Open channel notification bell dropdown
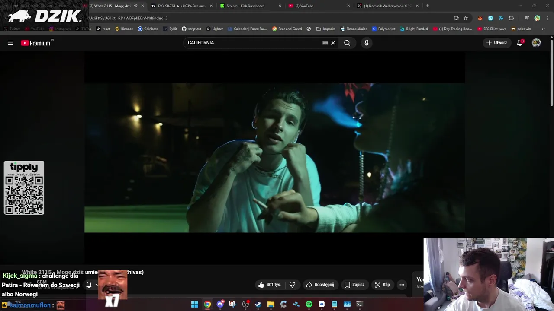Screen dimensions: 554x311 (91, 285)
